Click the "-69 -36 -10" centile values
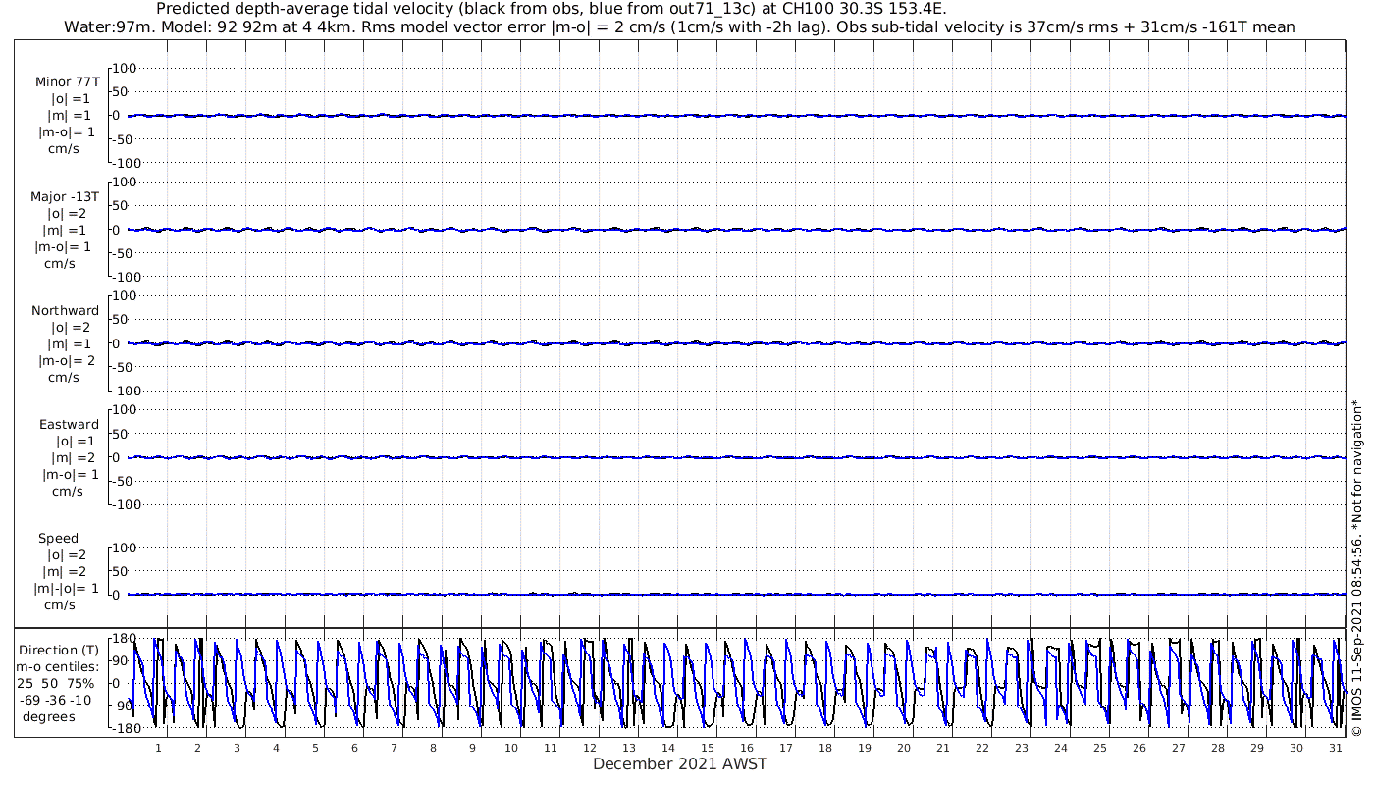This screenshot has width=1374, height=785. [x=57, y=700]
